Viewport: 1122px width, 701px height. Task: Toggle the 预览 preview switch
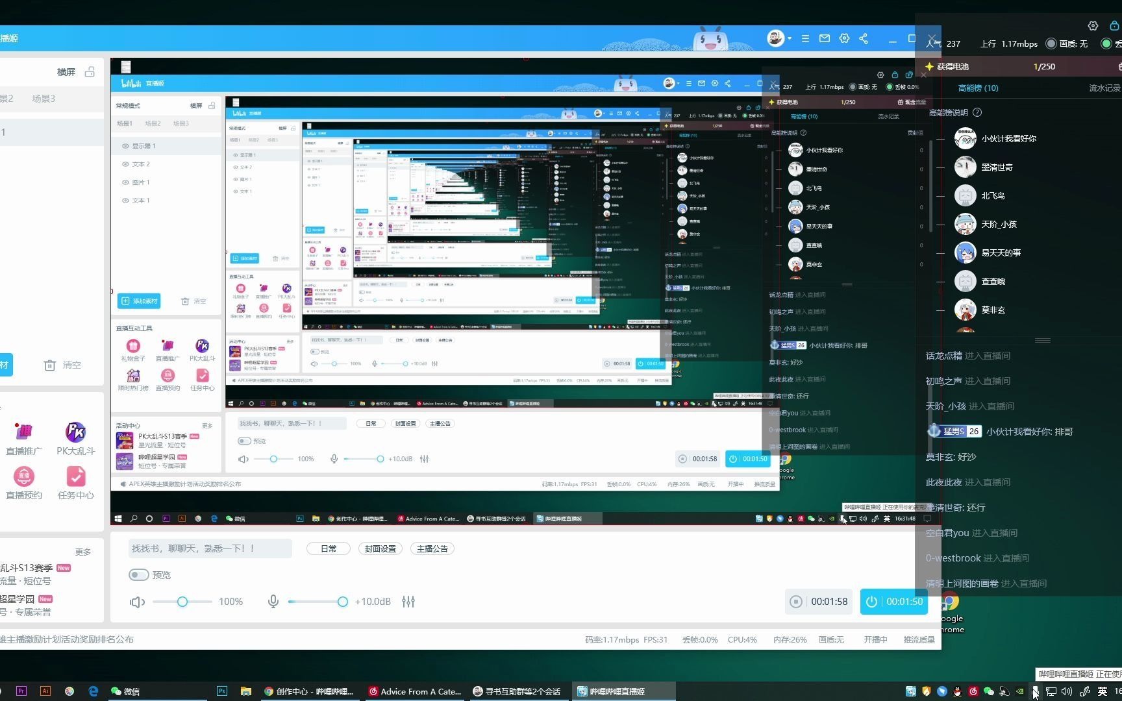click(139, 575)
